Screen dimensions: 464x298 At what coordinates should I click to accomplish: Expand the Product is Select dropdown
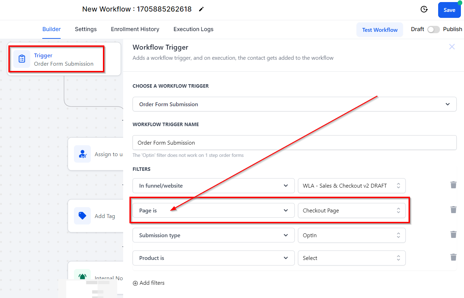click(351, 258)
